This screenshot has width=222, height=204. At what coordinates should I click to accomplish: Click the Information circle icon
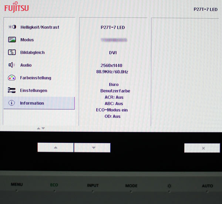point(11,103)
